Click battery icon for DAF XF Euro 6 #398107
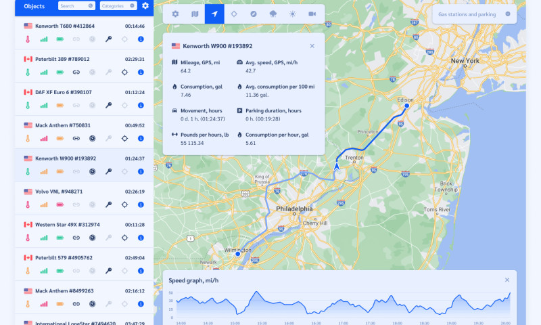 point(60,106)
